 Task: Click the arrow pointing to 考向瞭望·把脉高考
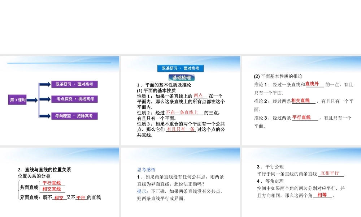click(44, 116)
